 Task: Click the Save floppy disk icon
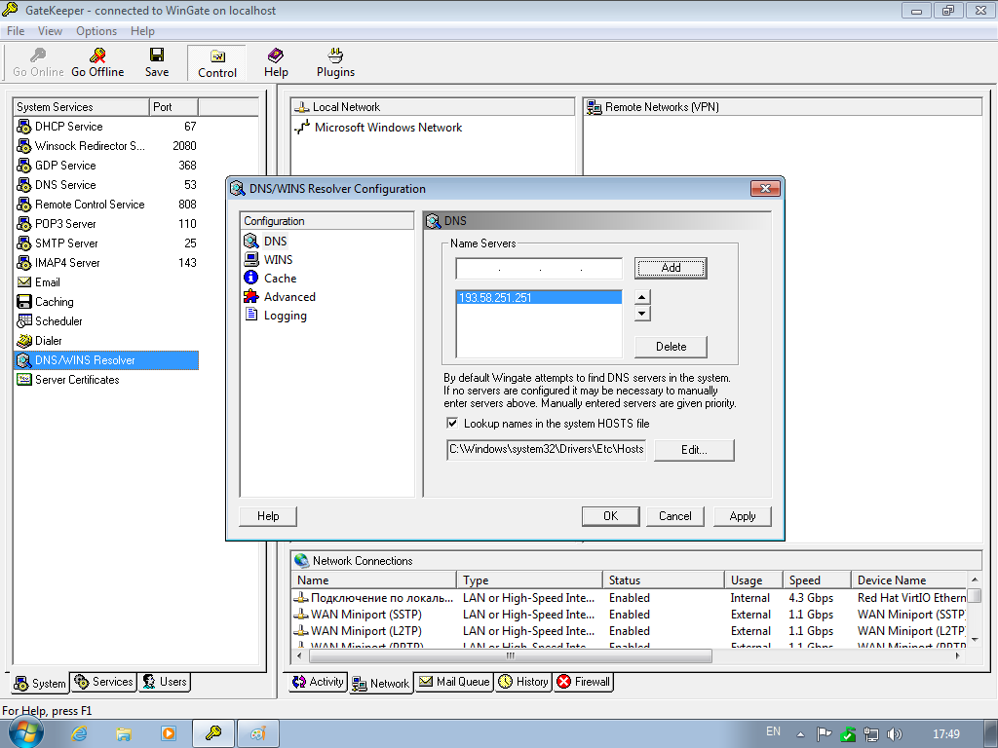157,62
